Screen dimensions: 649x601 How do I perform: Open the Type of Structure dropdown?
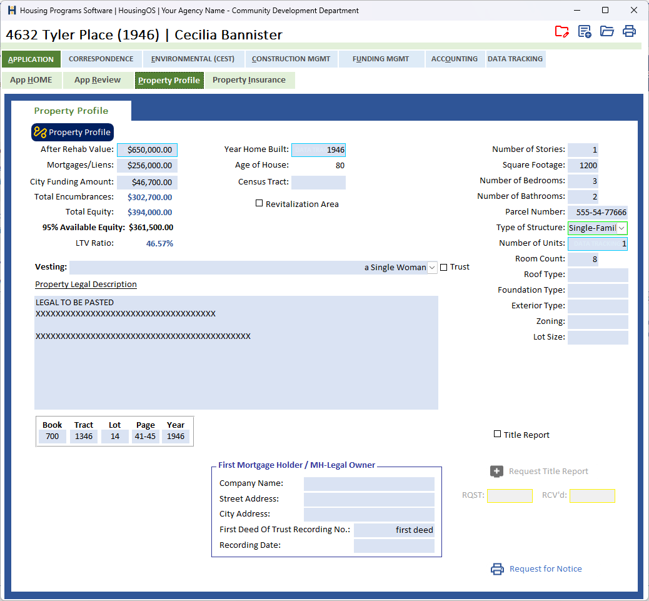click(621, 228)
